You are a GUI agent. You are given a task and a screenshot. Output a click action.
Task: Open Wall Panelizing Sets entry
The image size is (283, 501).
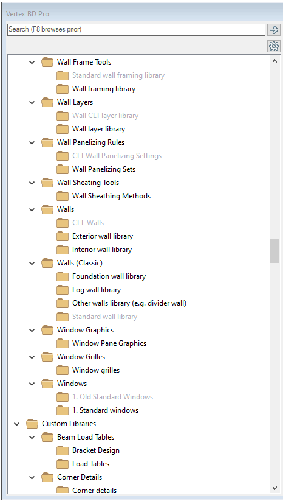click(x=104, y=169)
